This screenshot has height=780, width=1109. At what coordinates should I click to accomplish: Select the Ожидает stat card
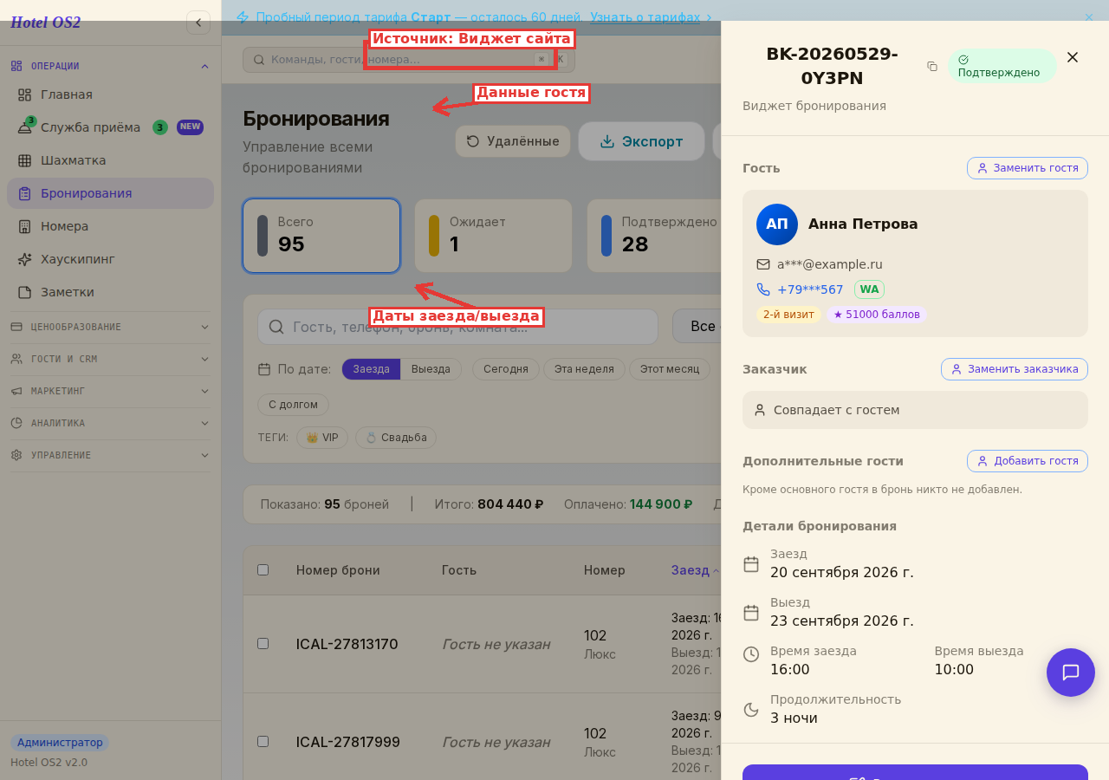click(x=493, y=236)
